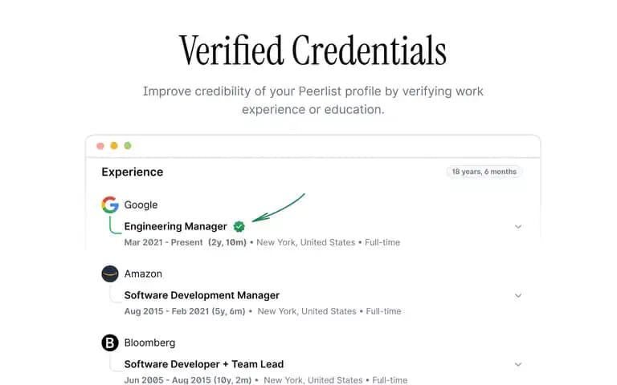Select Software Developer + Team Lead title

point(204,365)
